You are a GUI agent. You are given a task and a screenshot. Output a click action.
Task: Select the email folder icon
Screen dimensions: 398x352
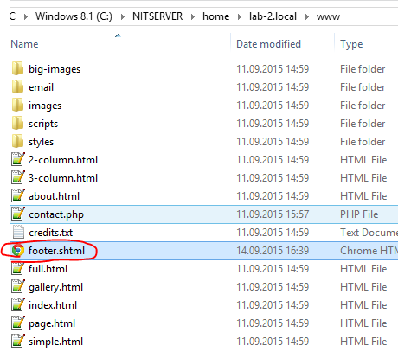pyautogui.click(x=17, y=87)
